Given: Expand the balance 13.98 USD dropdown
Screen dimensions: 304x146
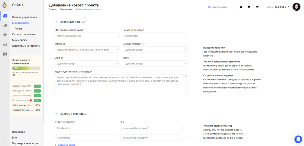Looking at the screenshot, I should 289,7.
